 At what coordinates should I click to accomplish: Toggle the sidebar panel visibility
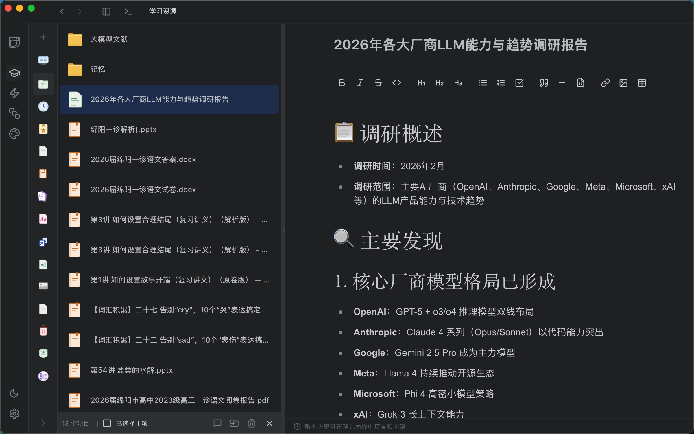tap(106, 12)
